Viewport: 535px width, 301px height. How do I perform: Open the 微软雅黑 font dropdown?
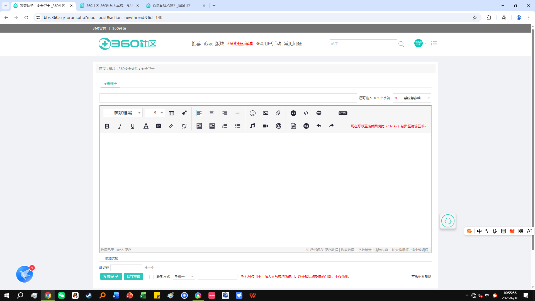click(x=123, y=113)
